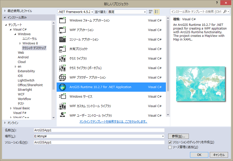Select the Silverlight category
This screenshot has height=161, width=233.
click(25, 90)
